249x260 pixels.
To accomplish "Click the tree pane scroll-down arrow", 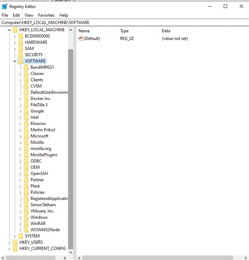I will tap(70, 252).
